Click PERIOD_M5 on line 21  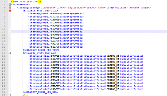click(113, 62)
